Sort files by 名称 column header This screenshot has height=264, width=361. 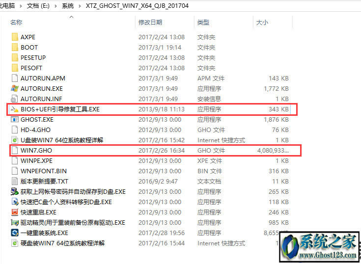tap(16, 23)
